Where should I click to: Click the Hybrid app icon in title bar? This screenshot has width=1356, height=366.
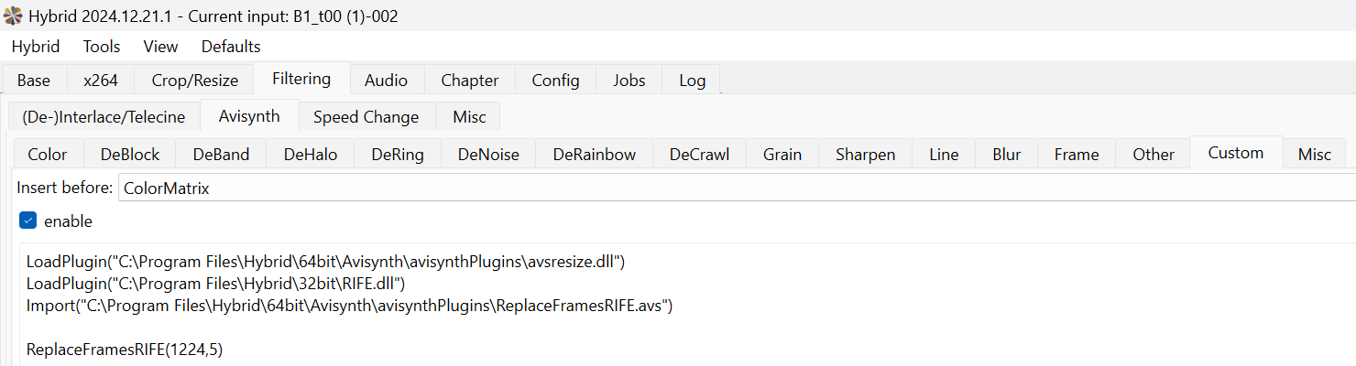(x=13, y=16)
